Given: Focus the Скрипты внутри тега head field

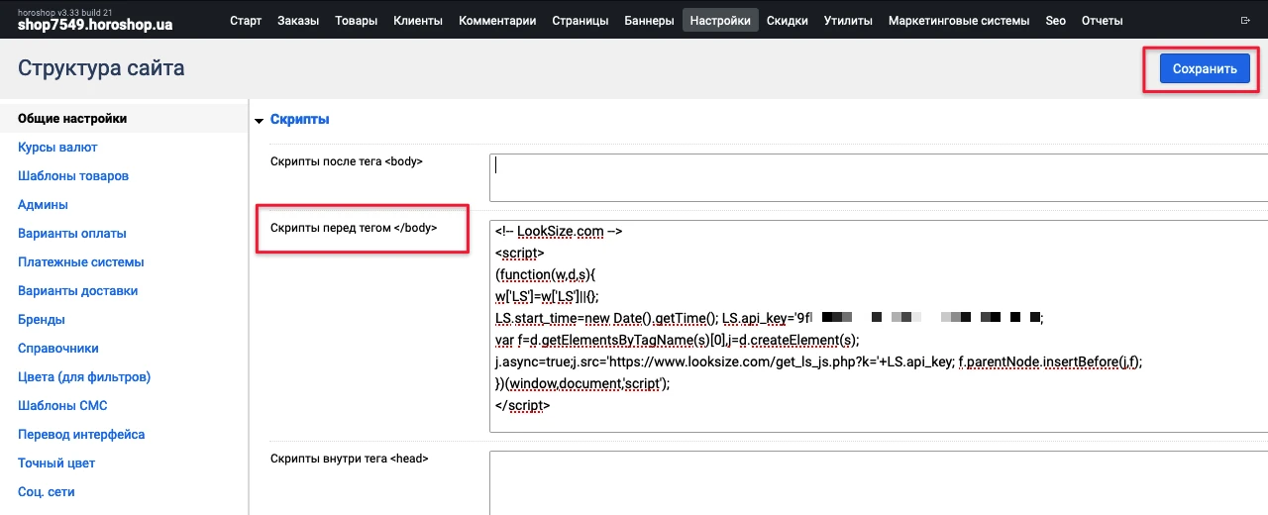Looking at the screenshot, I should click(879, 483).
